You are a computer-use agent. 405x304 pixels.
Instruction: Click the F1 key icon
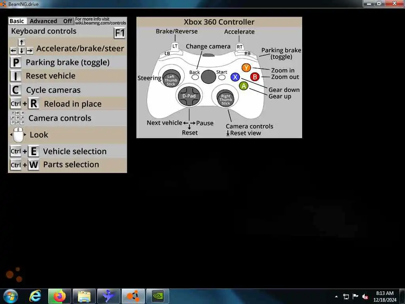pyautogui.click(x=119, y=33)
